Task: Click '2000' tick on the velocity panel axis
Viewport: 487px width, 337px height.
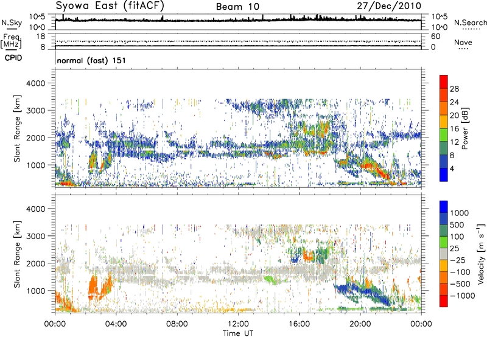Action: point(37,263)
